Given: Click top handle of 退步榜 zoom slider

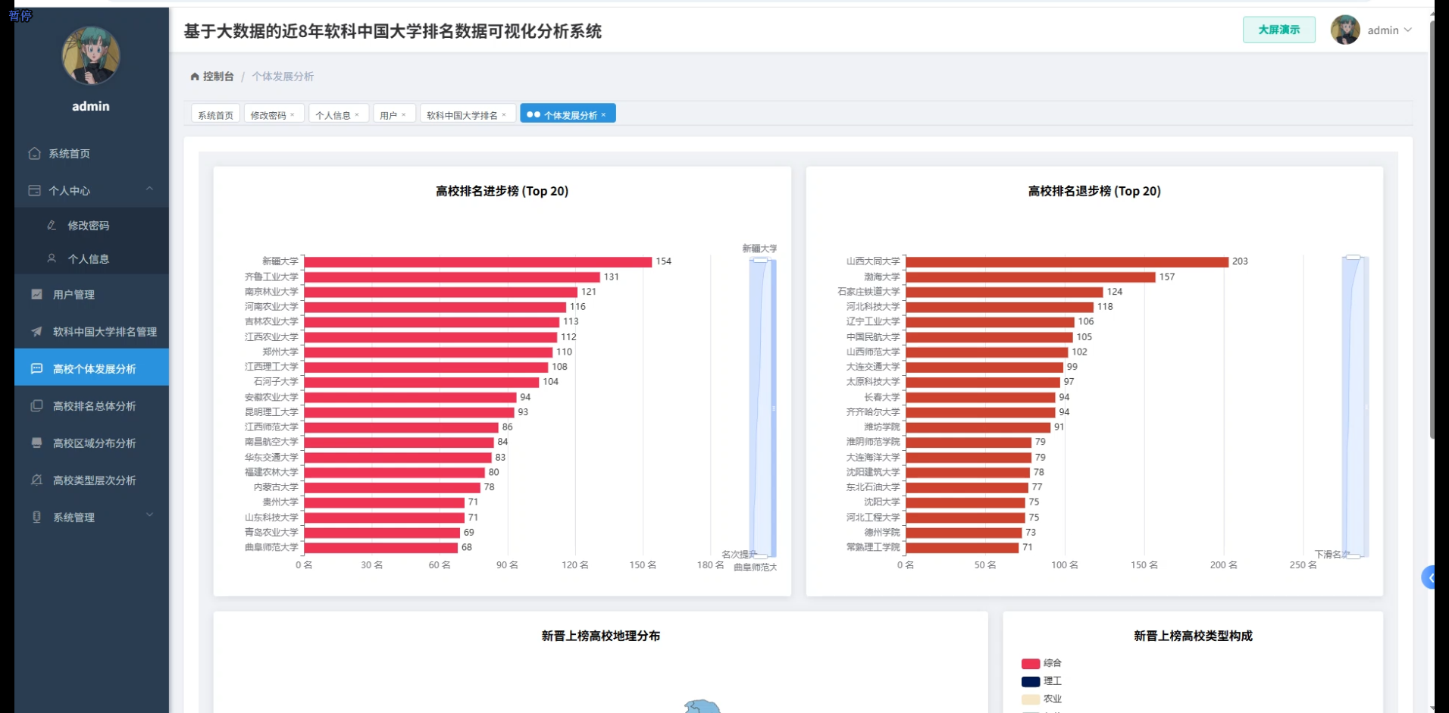Looking at the screenshot, I should (x=1353, y=258).
